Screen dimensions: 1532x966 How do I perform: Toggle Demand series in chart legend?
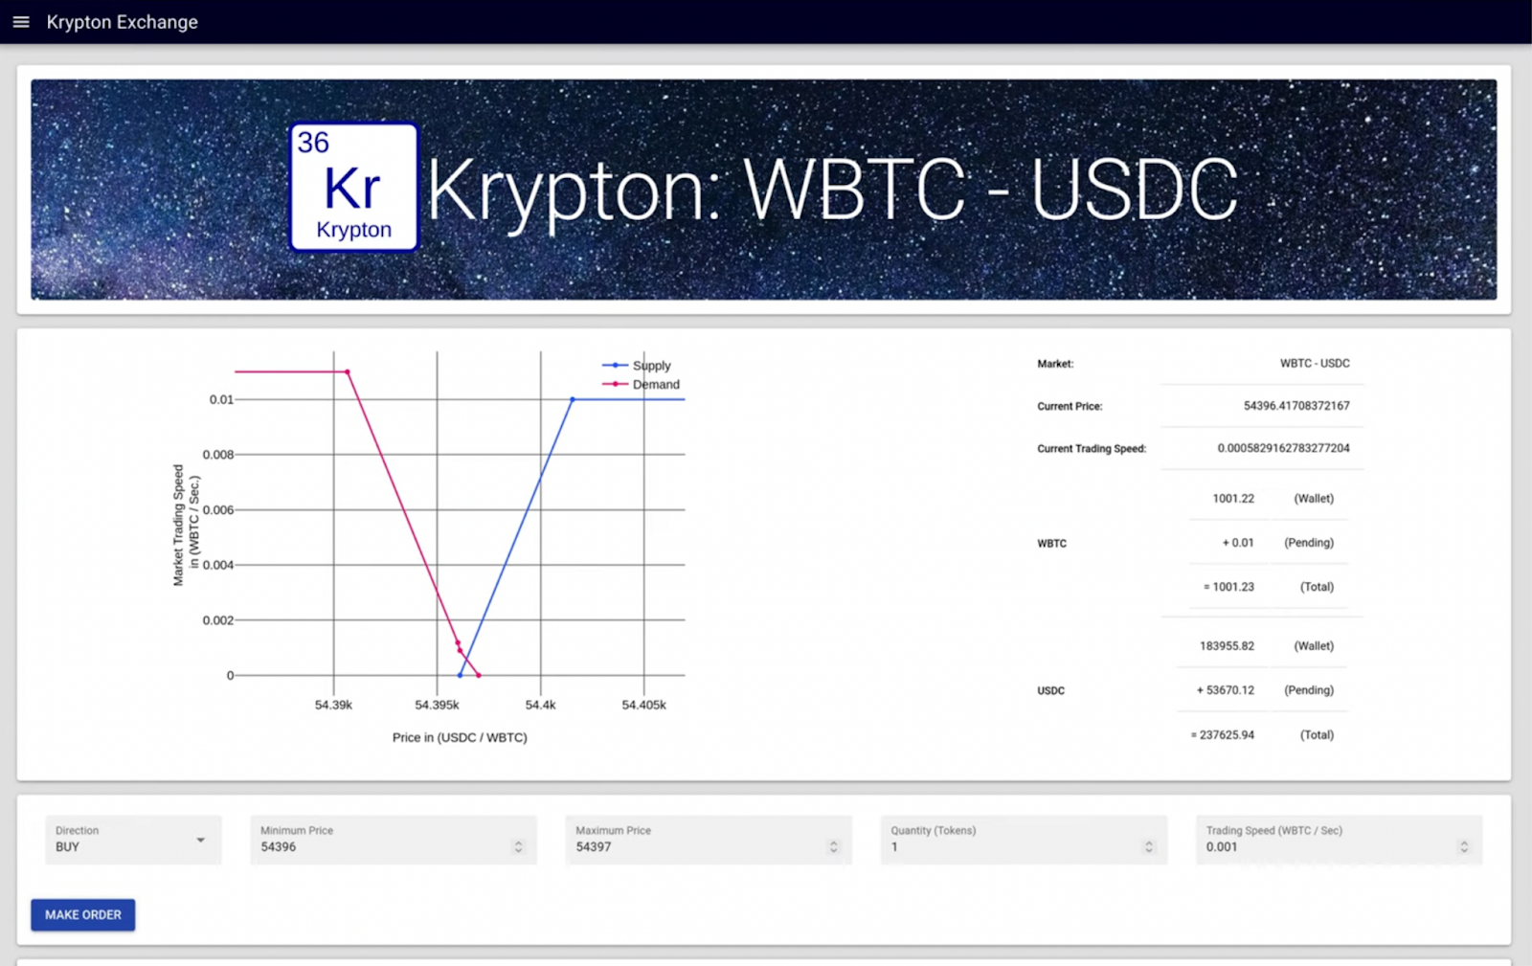point(641,385)
